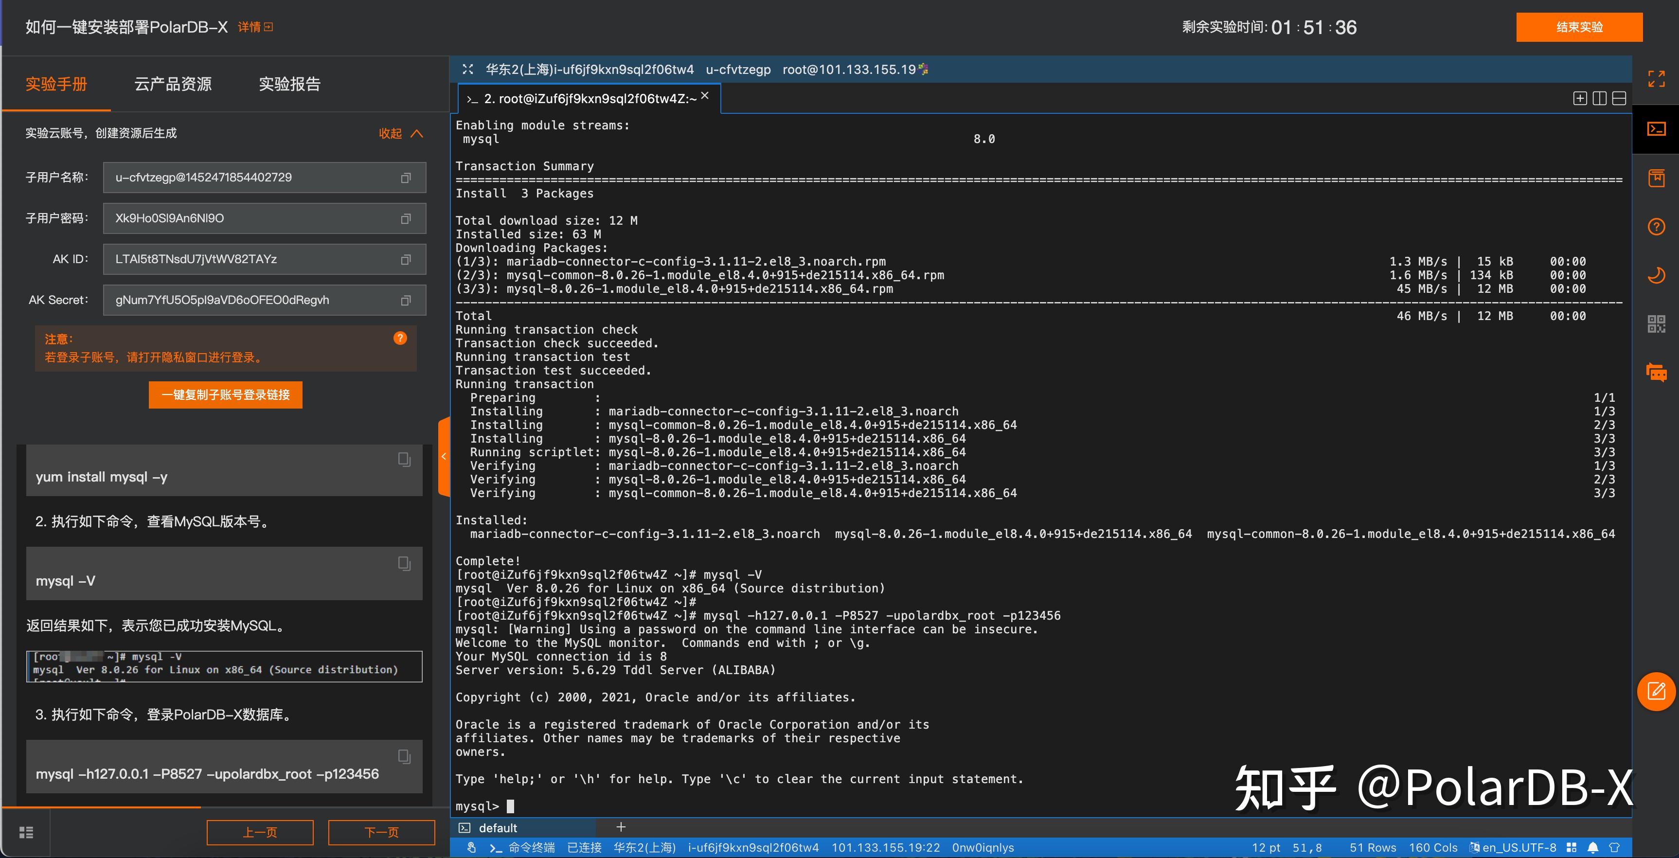Open the help question mark in right sidebar
The image size is (1679, 858).
[x=1656, y=227]
